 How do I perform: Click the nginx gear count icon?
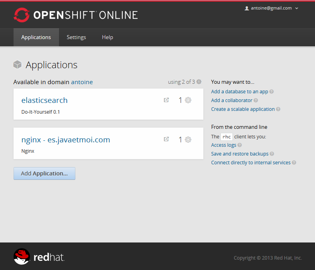(x=188, y=140)
